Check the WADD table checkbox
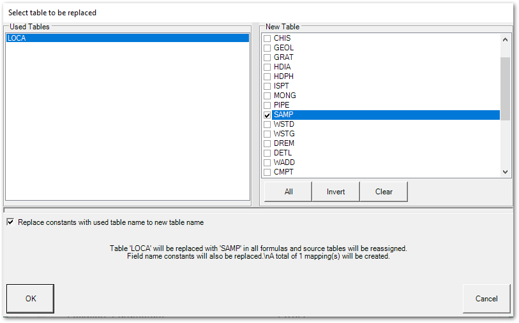 [x=267, y=163]
